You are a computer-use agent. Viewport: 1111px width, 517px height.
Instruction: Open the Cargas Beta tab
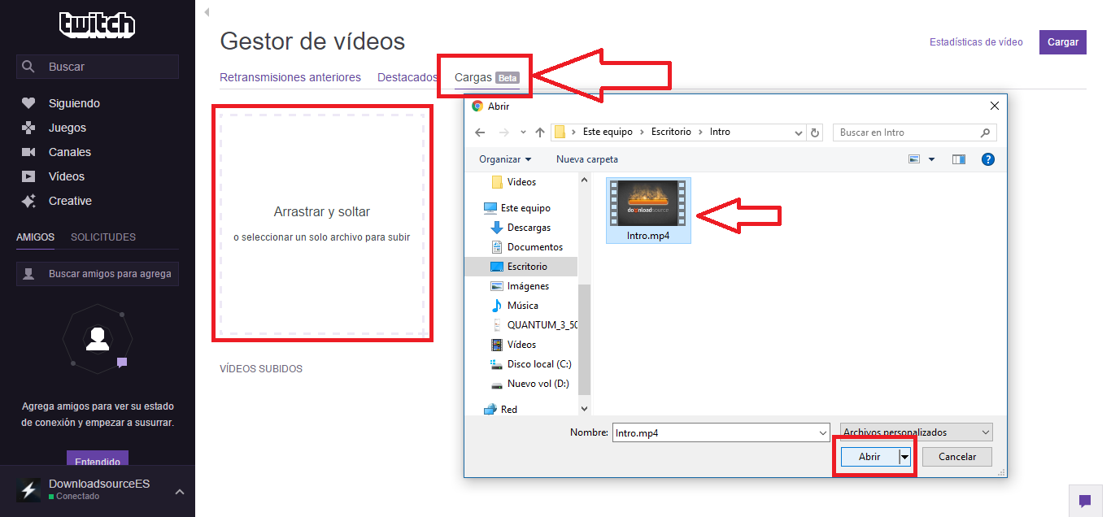tap(486, 78)
